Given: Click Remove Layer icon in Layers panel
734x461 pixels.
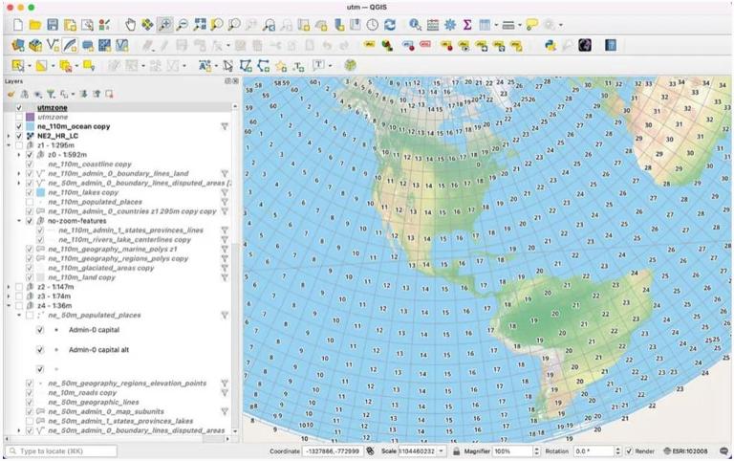Looking at the screenshot, I should [109, 94].
